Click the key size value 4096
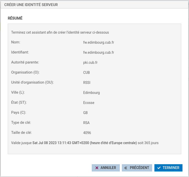189x177 pixels. [87, 133]
